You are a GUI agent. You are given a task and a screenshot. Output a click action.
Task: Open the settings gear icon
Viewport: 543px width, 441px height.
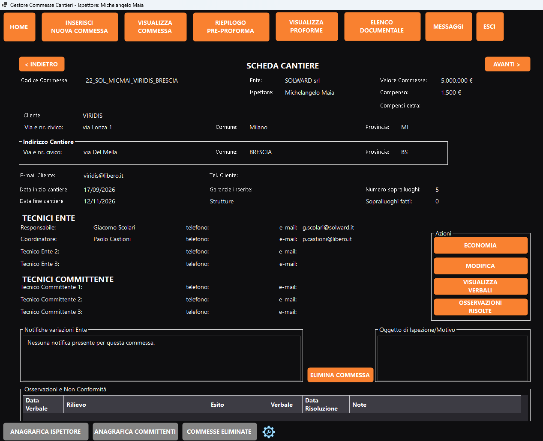coord(269,432)
